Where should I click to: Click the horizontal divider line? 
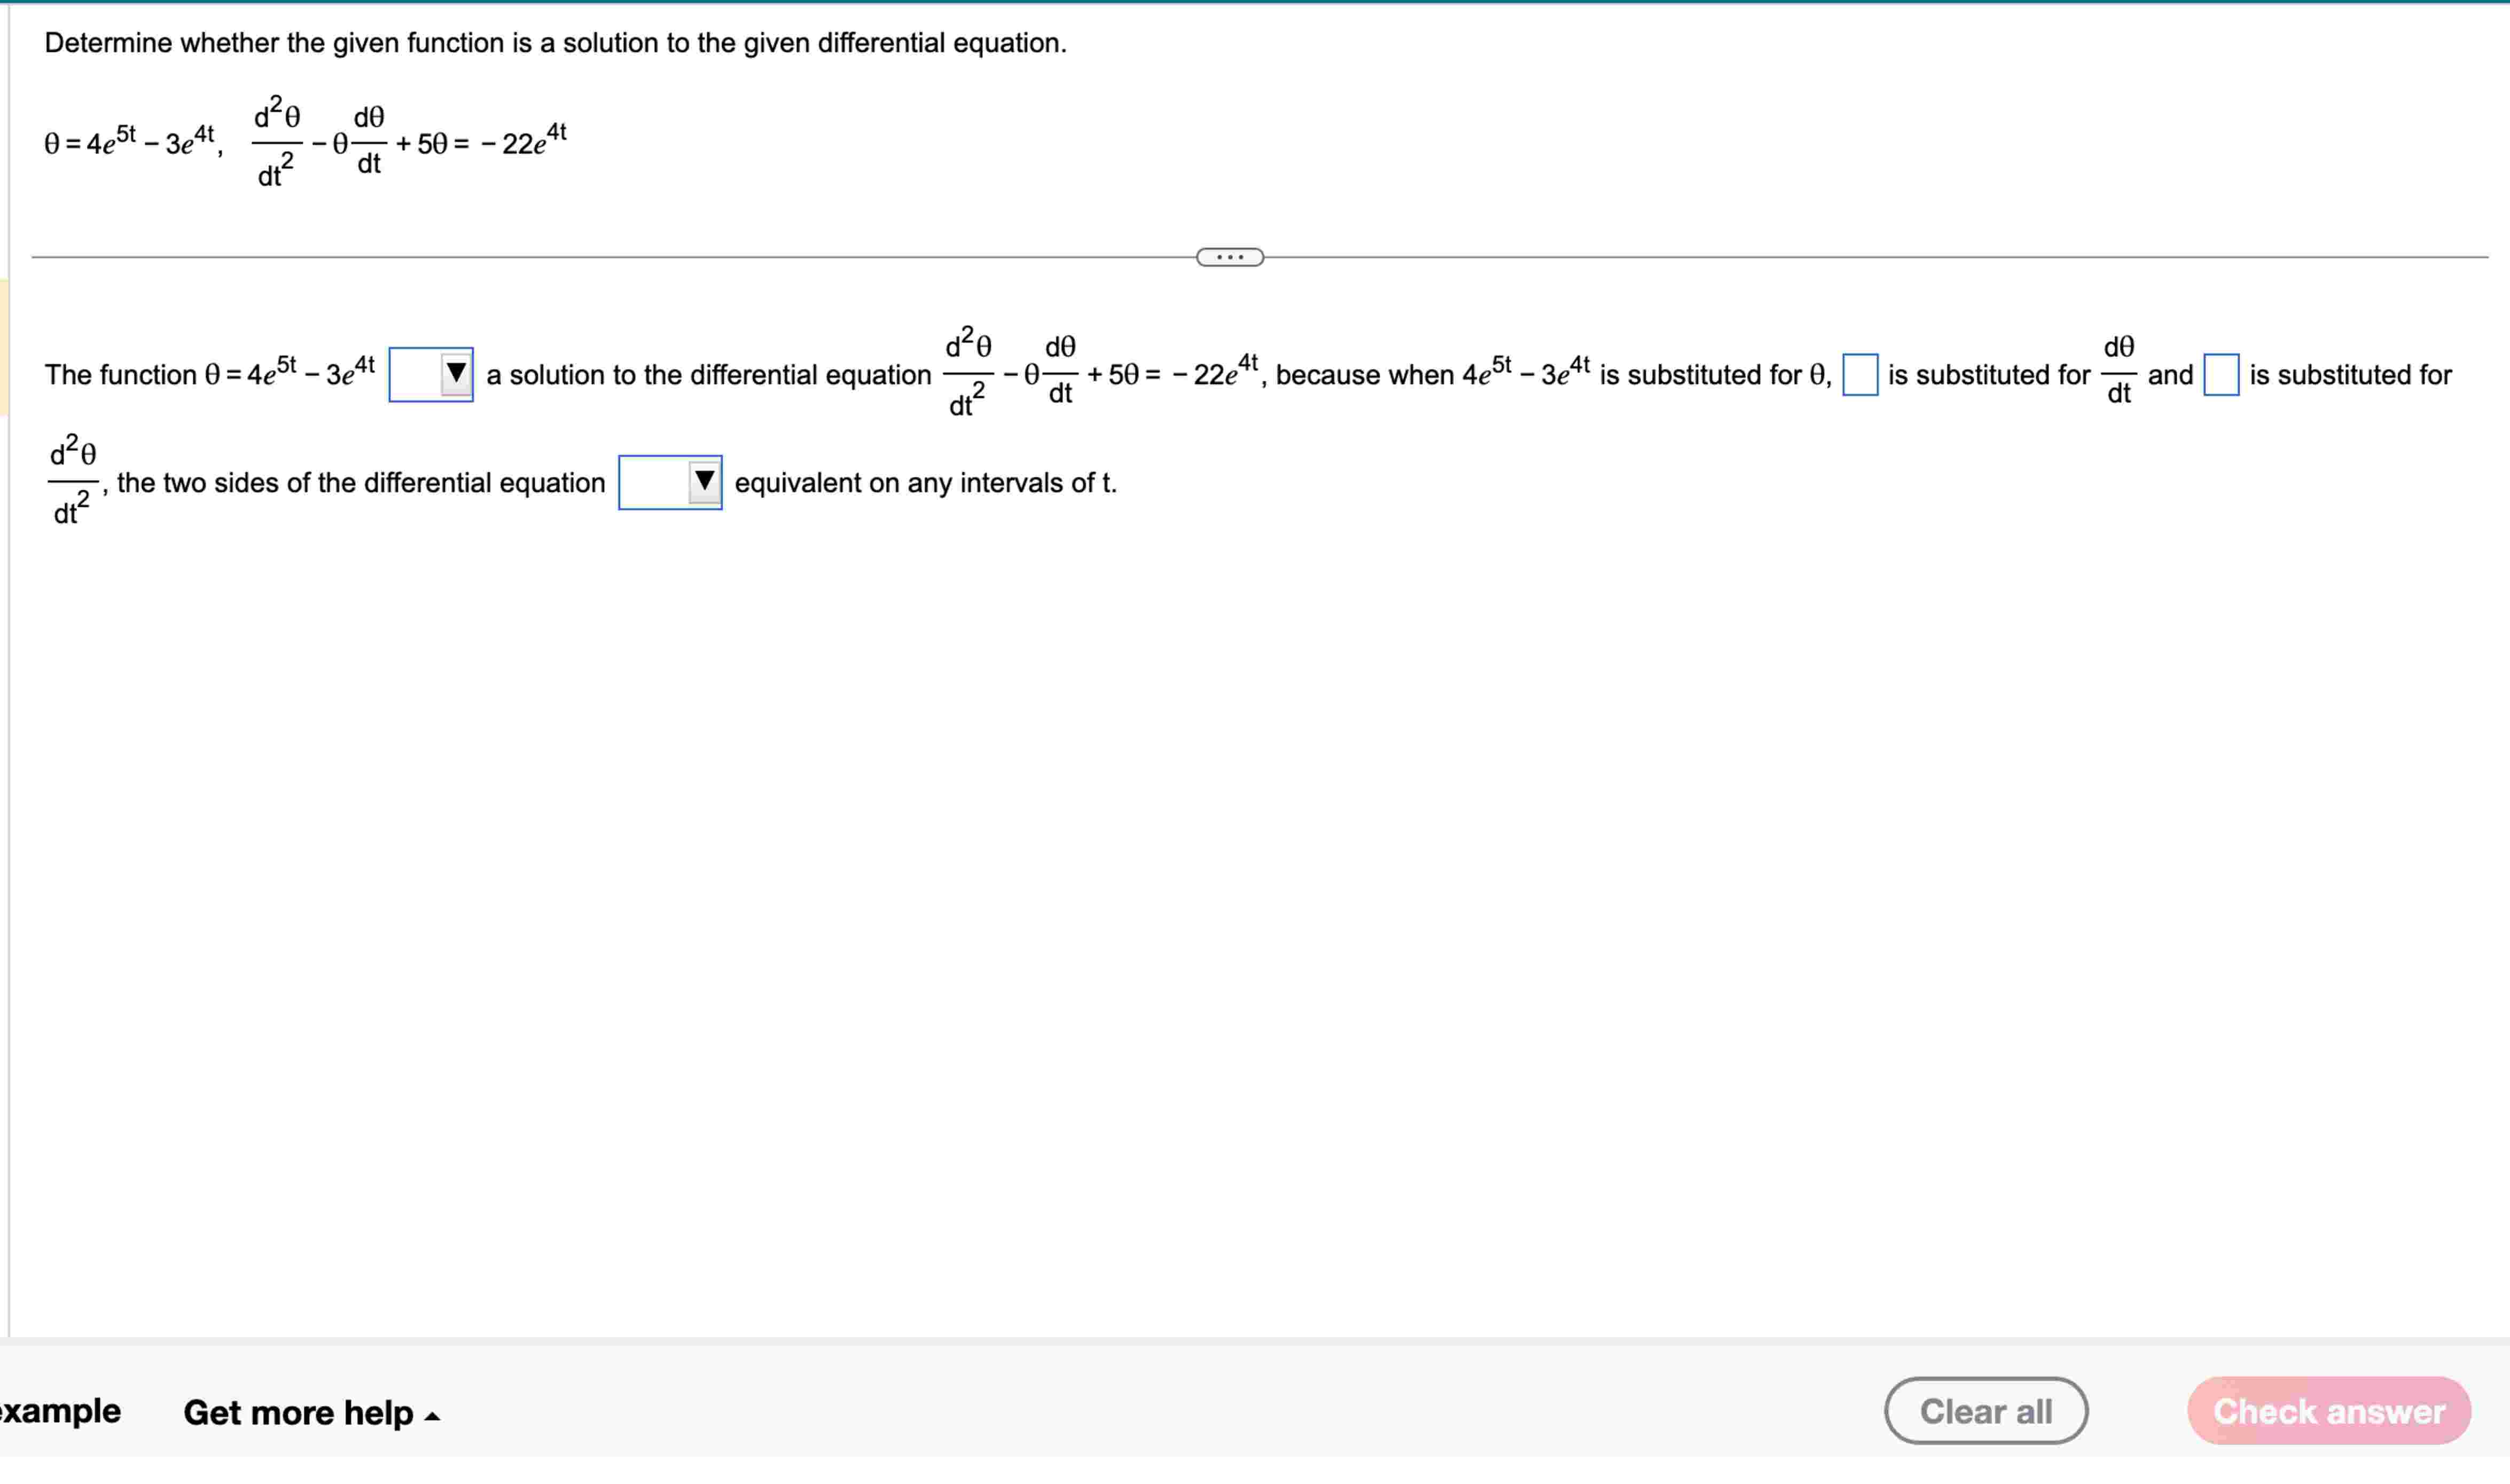click(600, 256)
